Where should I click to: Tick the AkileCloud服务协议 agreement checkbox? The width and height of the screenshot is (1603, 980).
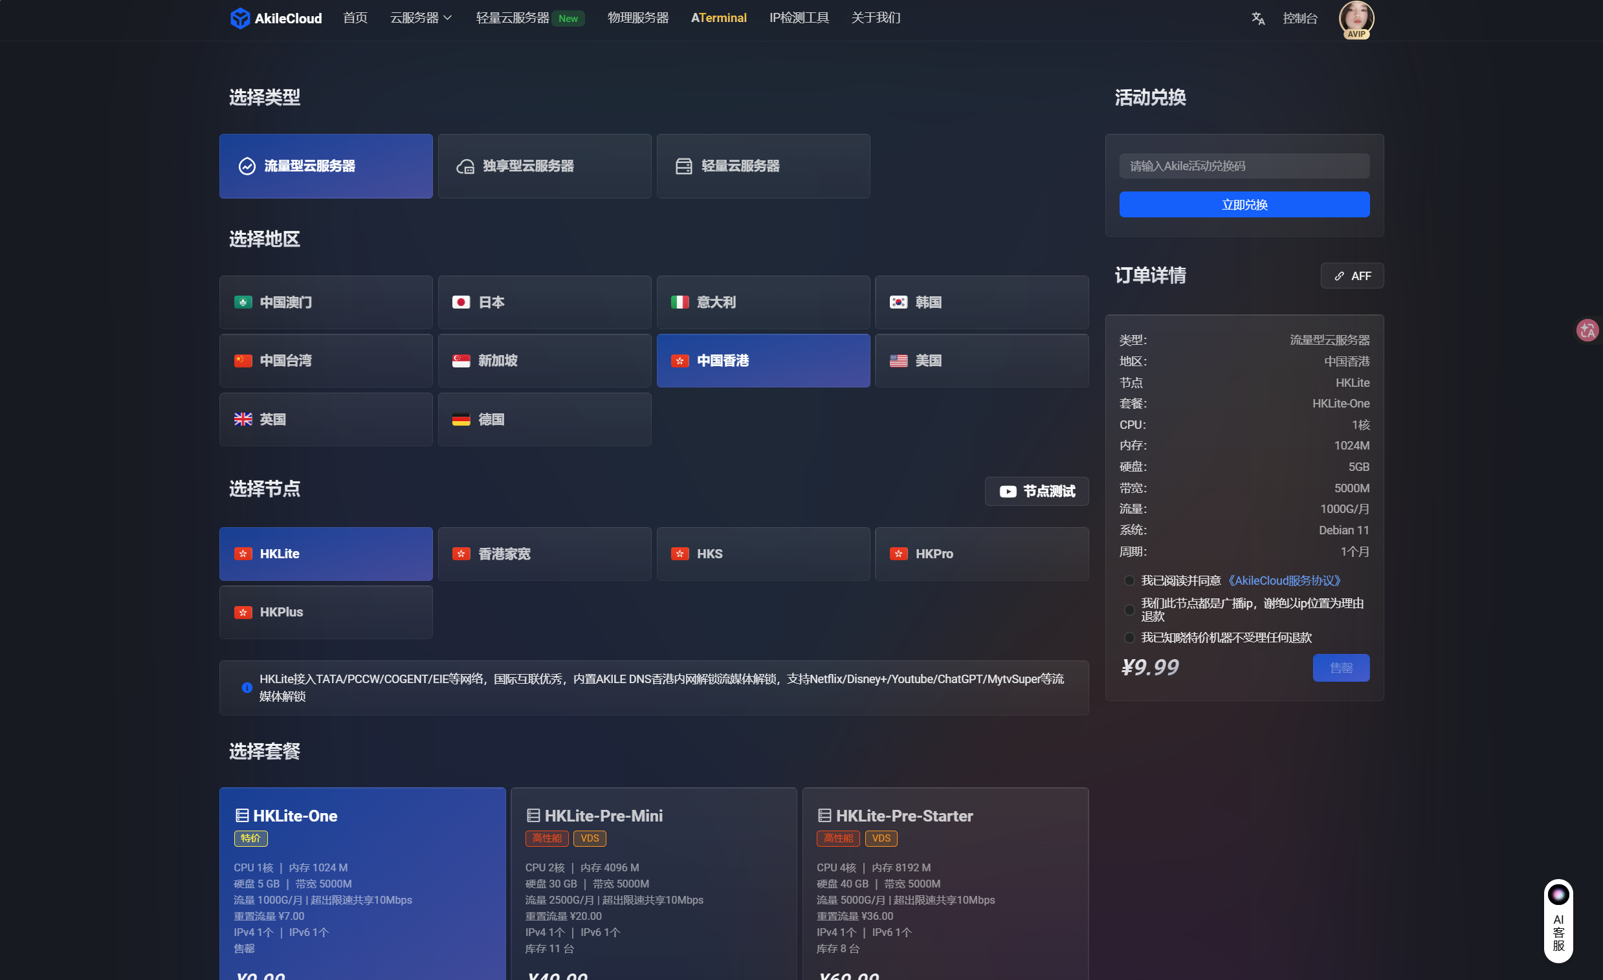[1129, 581]
